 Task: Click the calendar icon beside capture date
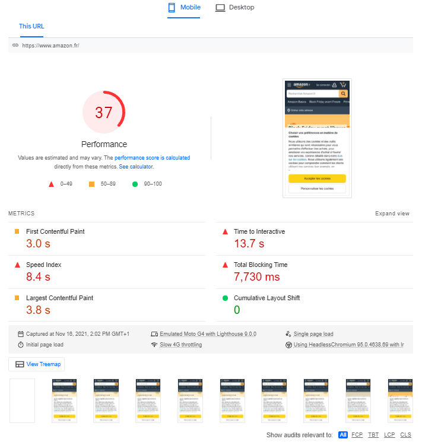21,334
